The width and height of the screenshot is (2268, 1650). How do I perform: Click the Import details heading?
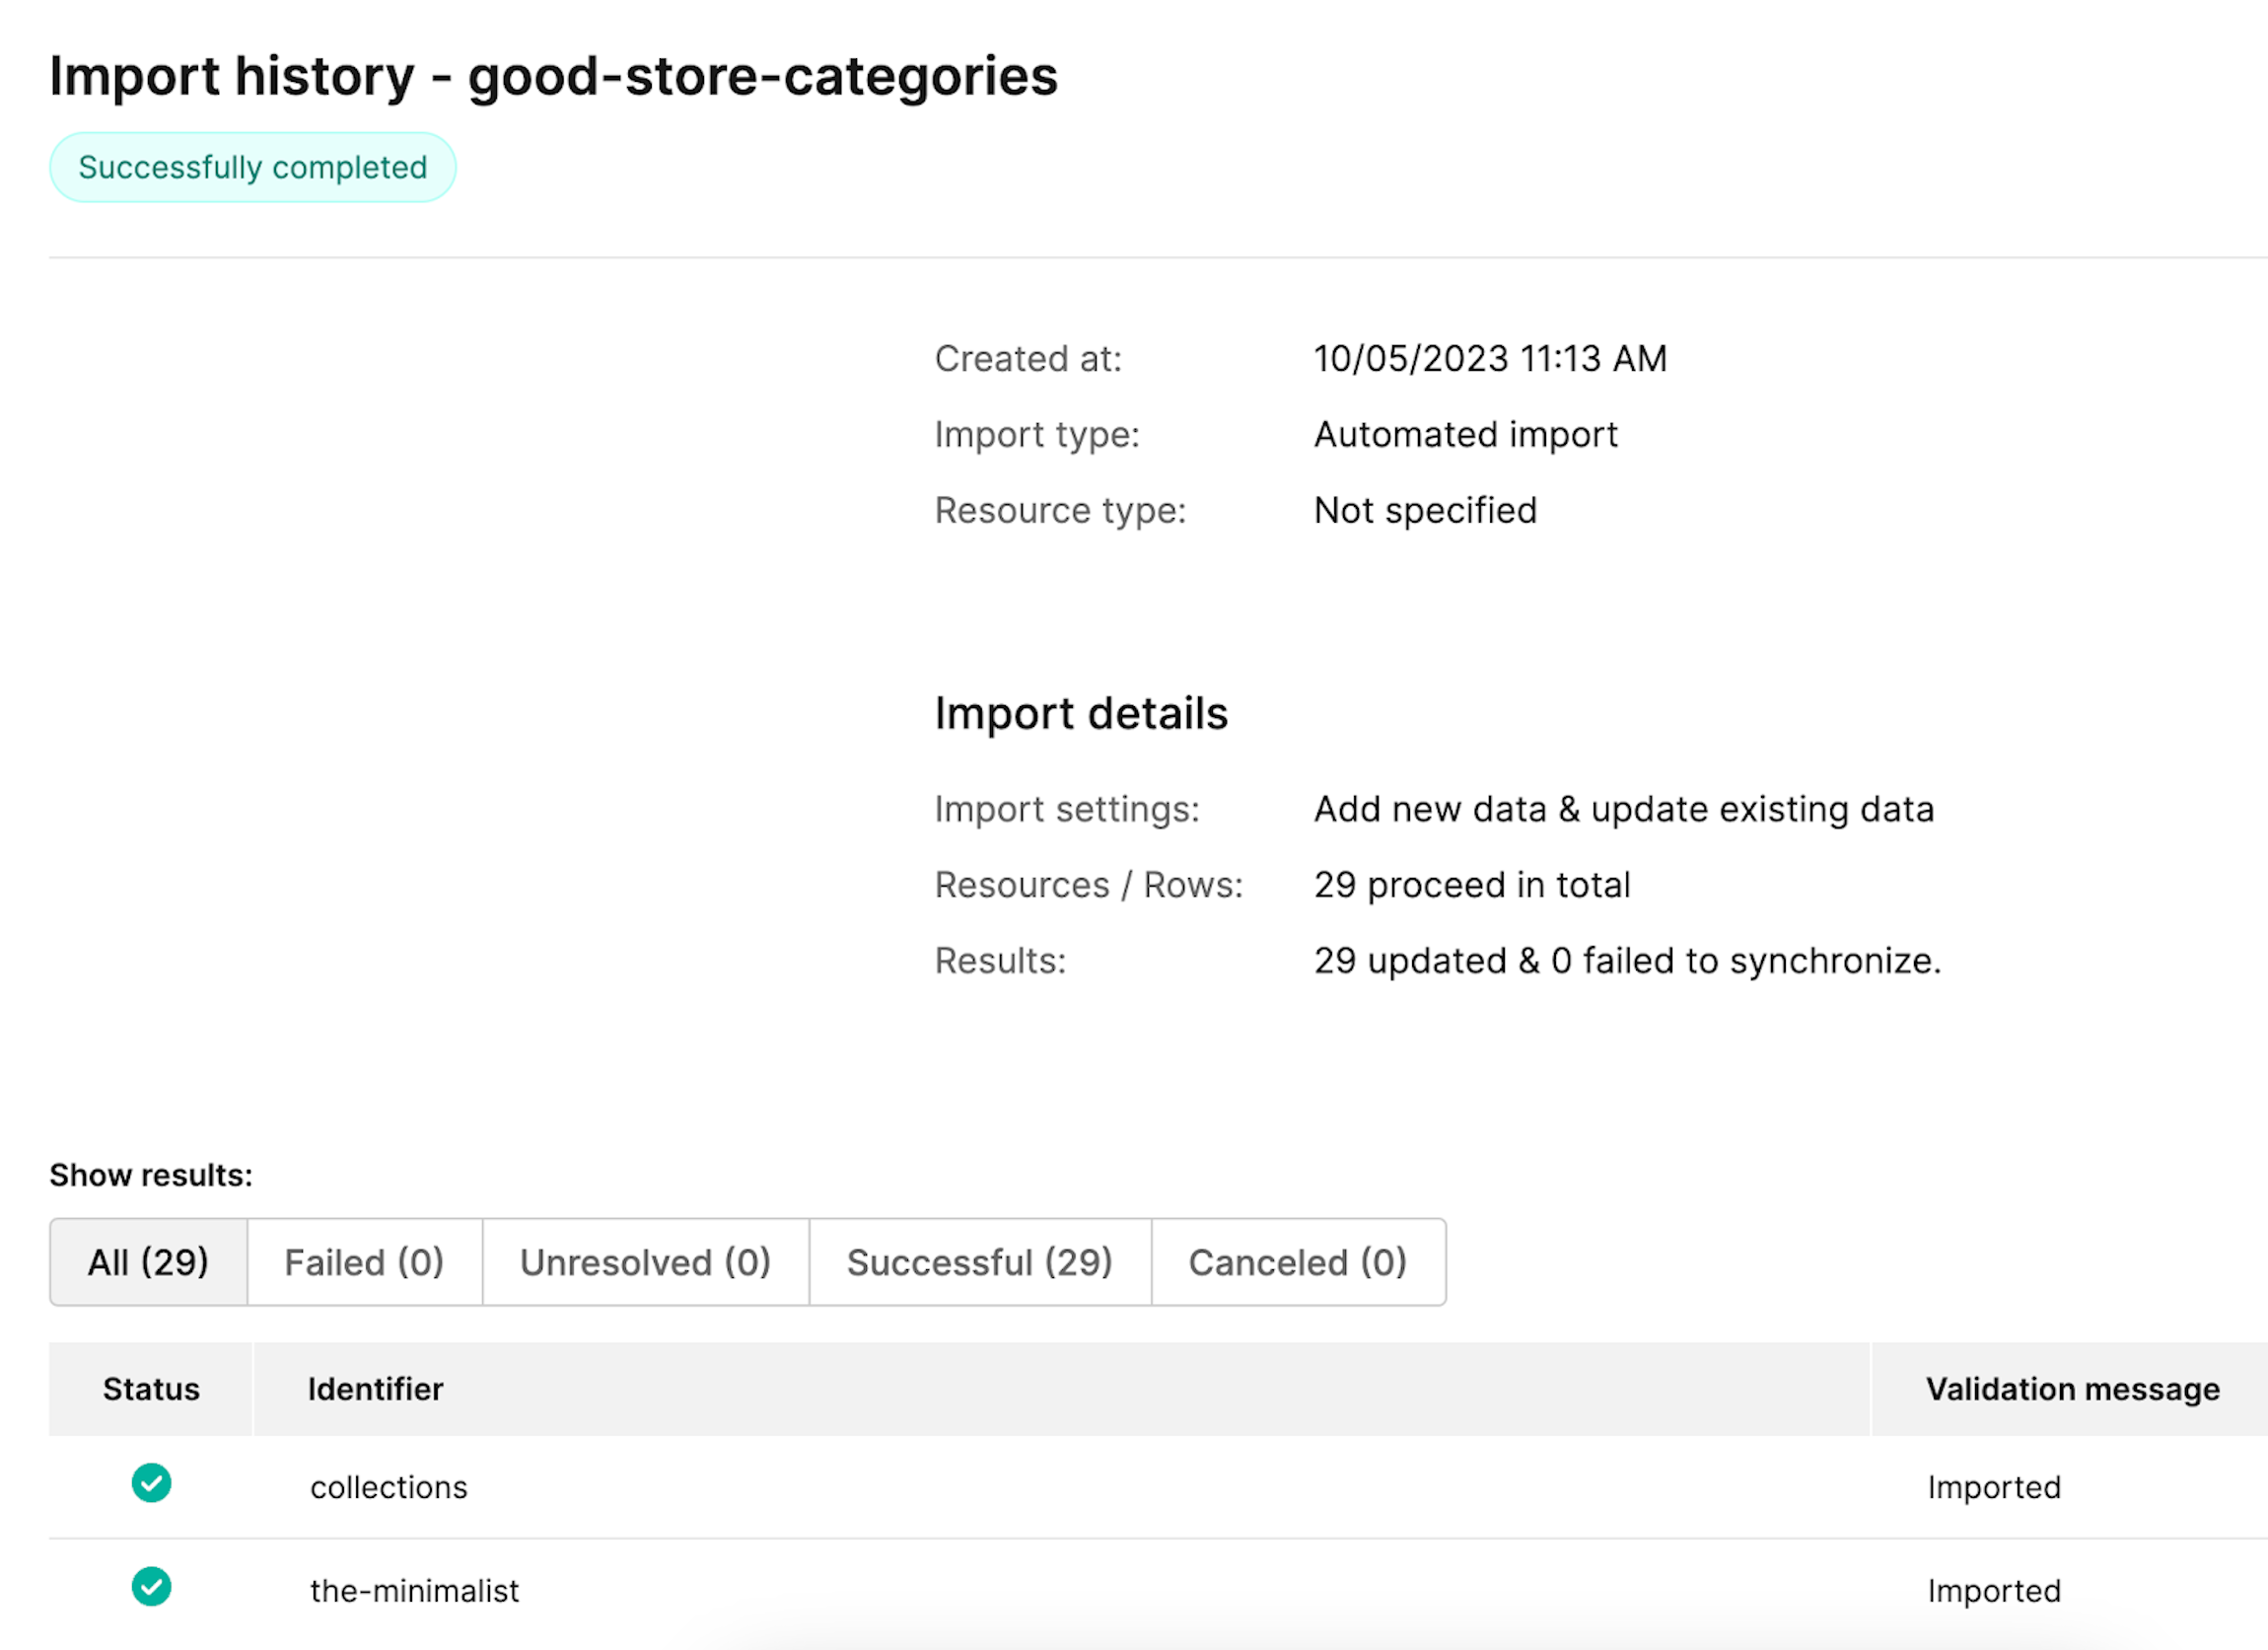pos(1081,713)
